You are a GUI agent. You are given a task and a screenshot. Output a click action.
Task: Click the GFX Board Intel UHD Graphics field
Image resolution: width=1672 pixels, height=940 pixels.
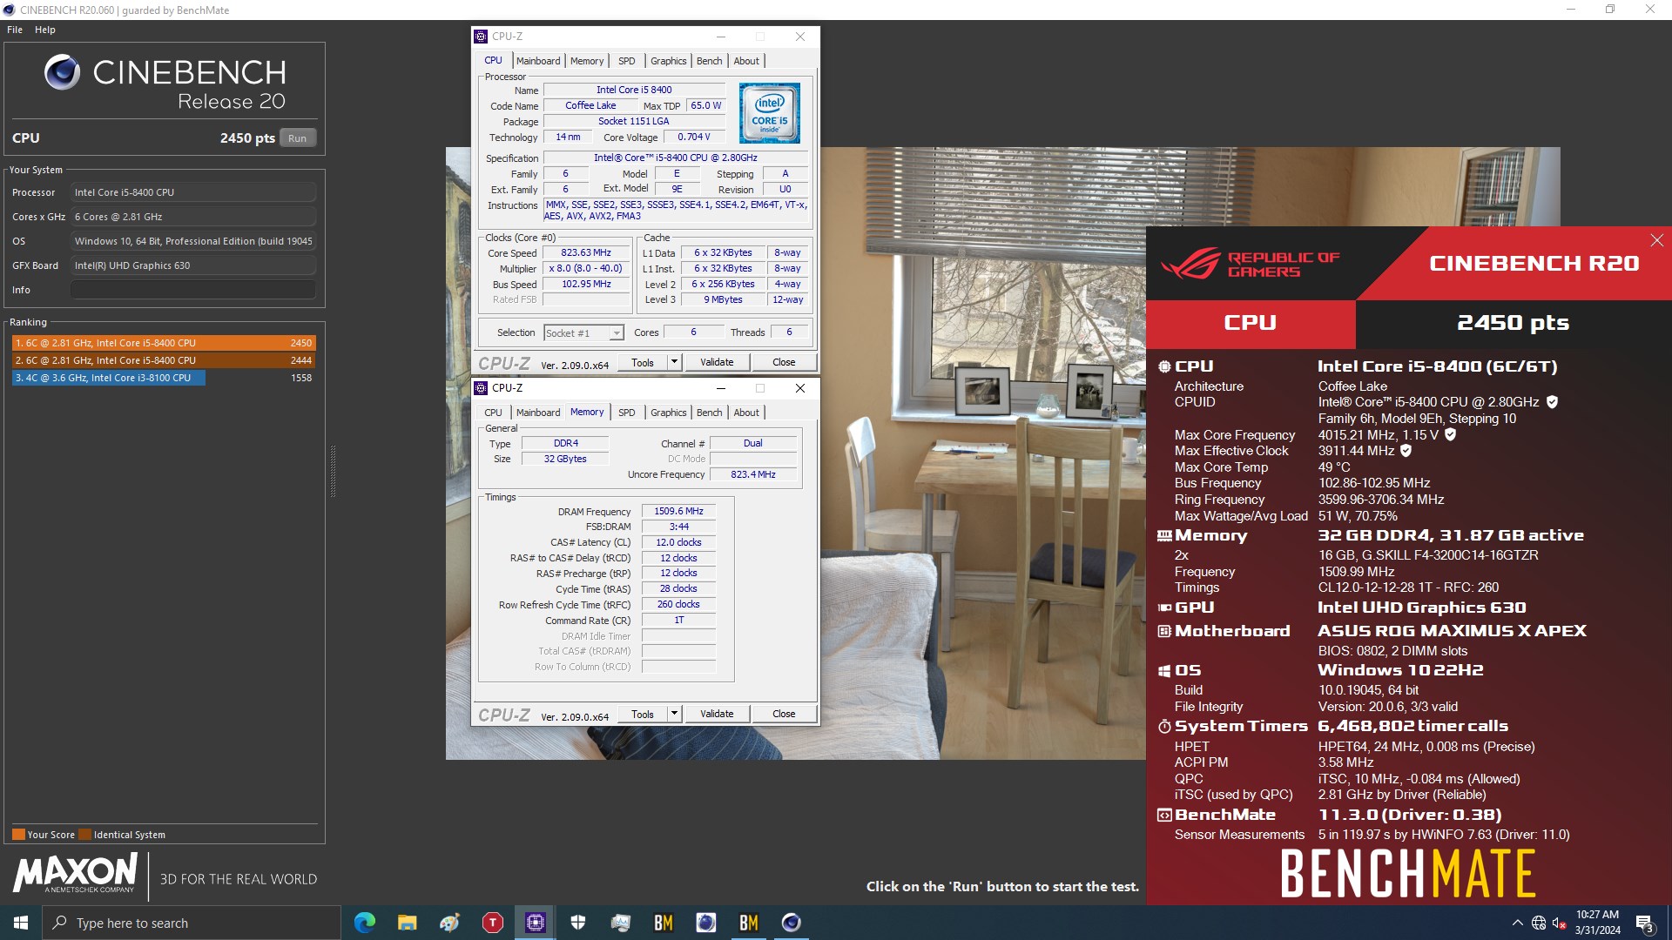[x=193, y=265]
